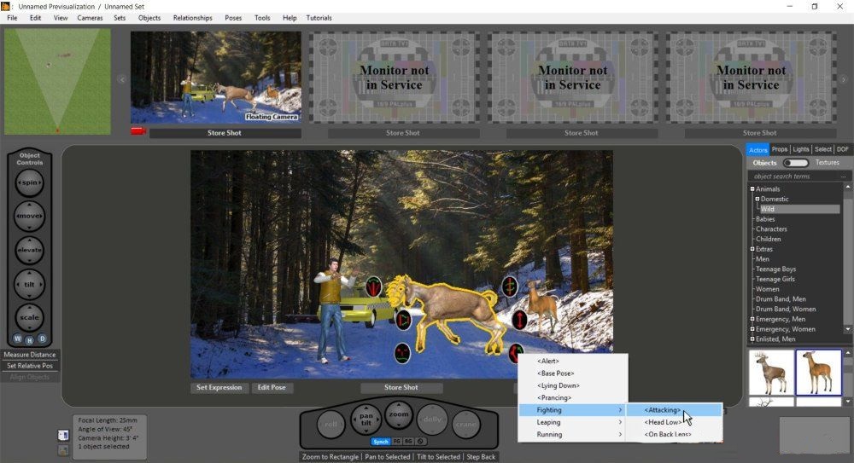
Task: Collapse the Animals tree node
Action: (752, 189)
